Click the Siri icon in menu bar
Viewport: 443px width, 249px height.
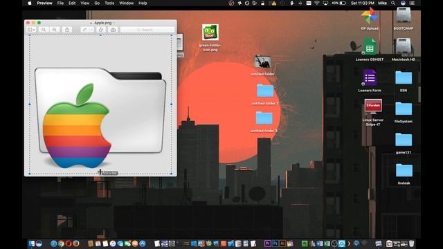click(403, 3)
